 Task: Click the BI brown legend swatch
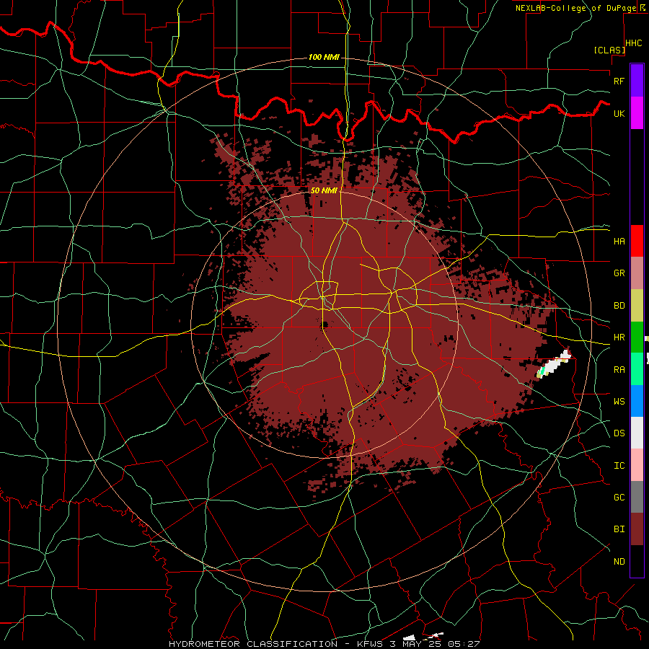point(637,529)
